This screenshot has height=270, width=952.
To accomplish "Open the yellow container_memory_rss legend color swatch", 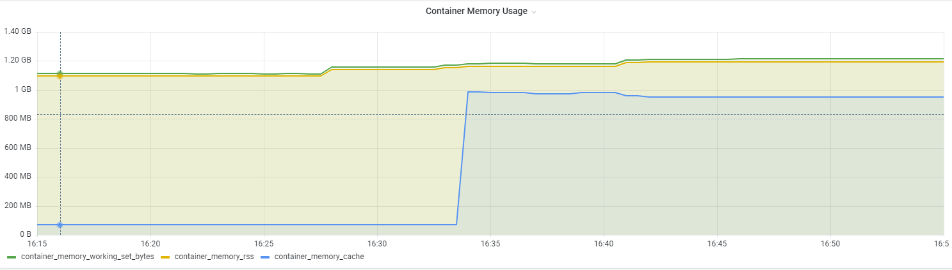I will click(x=165, y=257).
